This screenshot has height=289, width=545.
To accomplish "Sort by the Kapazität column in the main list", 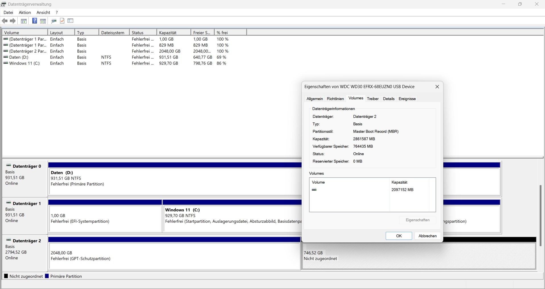I will (174, 33).
